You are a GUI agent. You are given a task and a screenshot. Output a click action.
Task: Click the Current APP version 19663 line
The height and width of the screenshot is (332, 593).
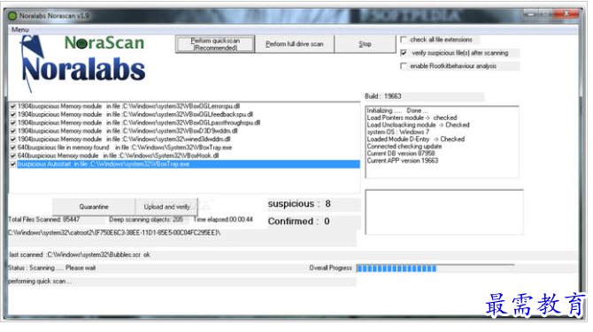pyautogui.click(x=403, y=161)
